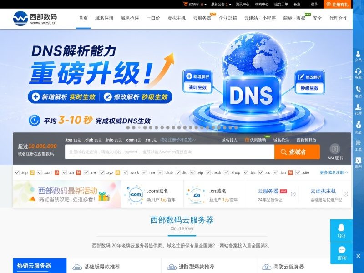Close the floating chat panel with X
This screenshot has height=273, width=364.
coord(358,256)
